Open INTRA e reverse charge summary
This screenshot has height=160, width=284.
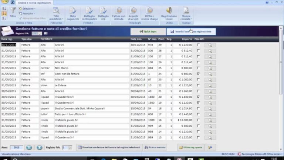[x=149, y=14]
